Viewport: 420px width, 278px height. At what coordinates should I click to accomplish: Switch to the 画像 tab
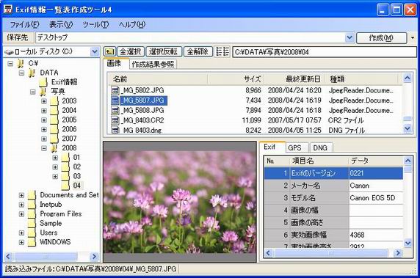point(115,63)
